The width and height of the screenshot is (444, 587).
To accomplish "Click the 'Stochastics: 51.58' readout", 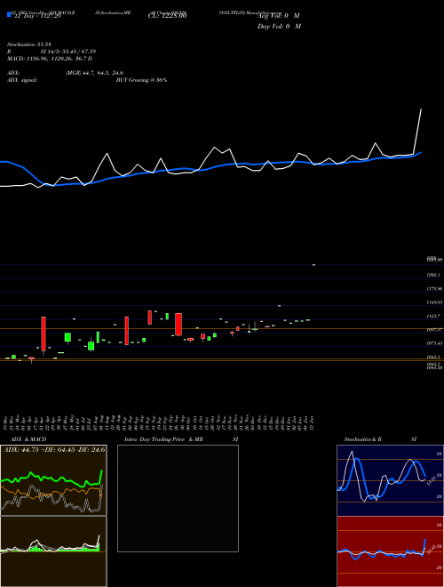I will 28,44.
